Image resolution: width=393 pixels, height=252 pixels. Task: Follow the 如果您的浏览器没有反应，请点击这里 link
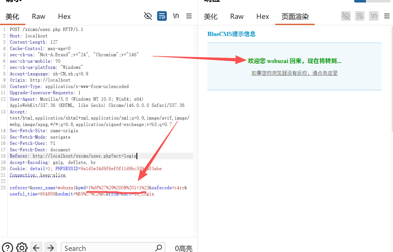295,73
